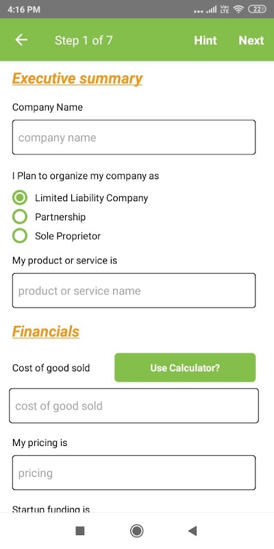Go to Next step
274x549 pixels.
[251, 40]
